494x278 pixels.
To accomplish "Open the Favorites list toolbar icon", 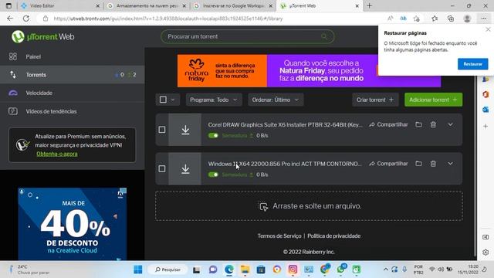I will pyautogui.click(x=435, y=19).
